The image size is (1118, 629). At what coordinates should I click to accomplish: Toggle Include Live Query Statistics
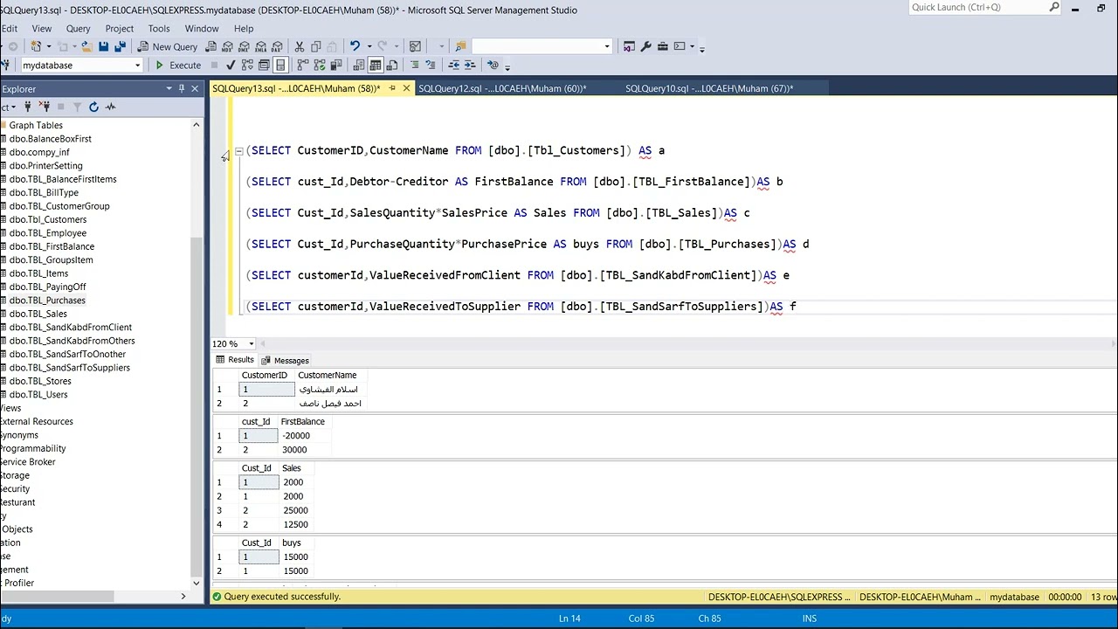pos(319,65)
